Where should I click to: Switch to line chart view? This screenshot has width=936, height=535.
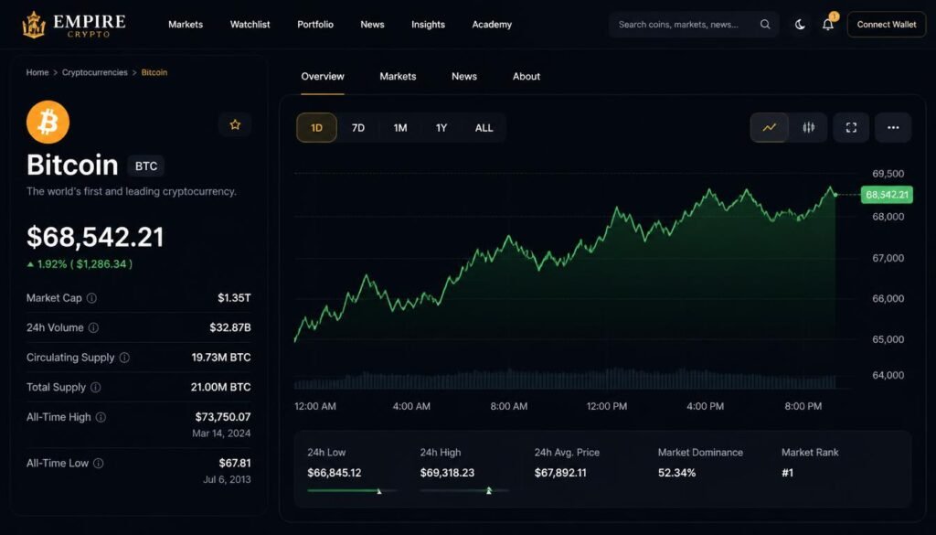[770, 127]
